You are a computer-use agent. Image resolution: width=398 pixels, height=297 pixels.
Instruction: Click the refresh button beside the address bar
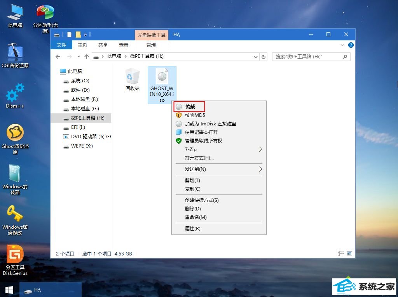click(x=264, y=57)
